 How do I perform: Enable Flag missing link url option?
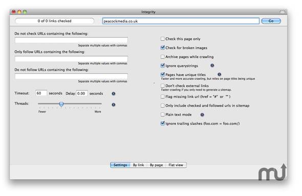point(163,96)
